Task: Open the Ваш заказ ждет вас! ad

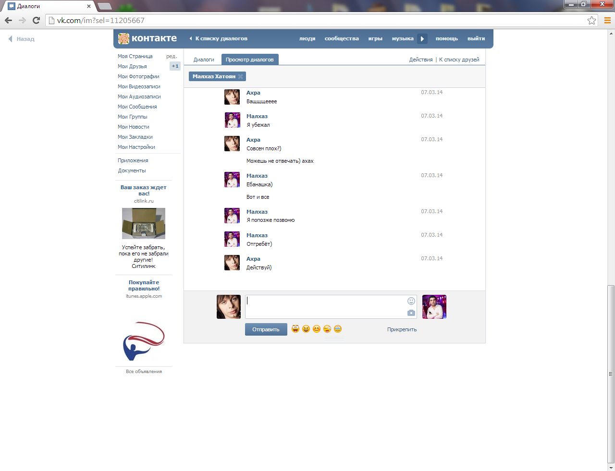Action: click(x=144, y=190)
